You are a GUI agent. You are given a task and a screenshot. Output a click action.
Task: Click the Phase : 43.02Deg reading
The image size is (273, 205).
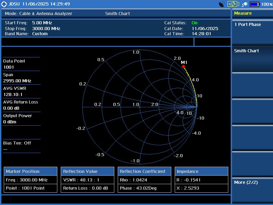click(144, 188)
